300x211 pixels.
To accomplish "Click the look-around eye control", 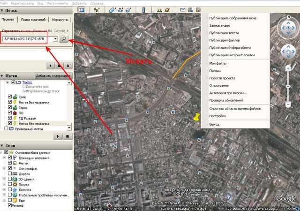I will tap(288, 28).
